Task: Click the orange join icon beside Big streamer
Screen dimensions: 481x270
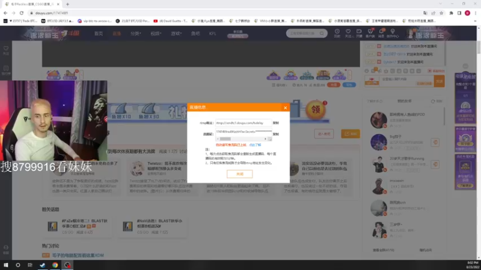Action: (435, 142)
